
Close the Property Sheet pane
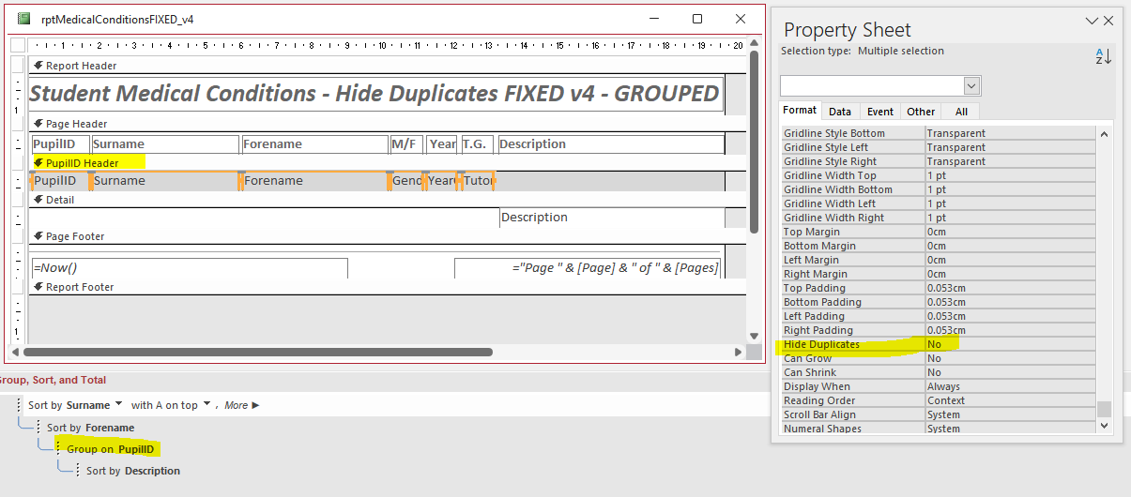1109,21
